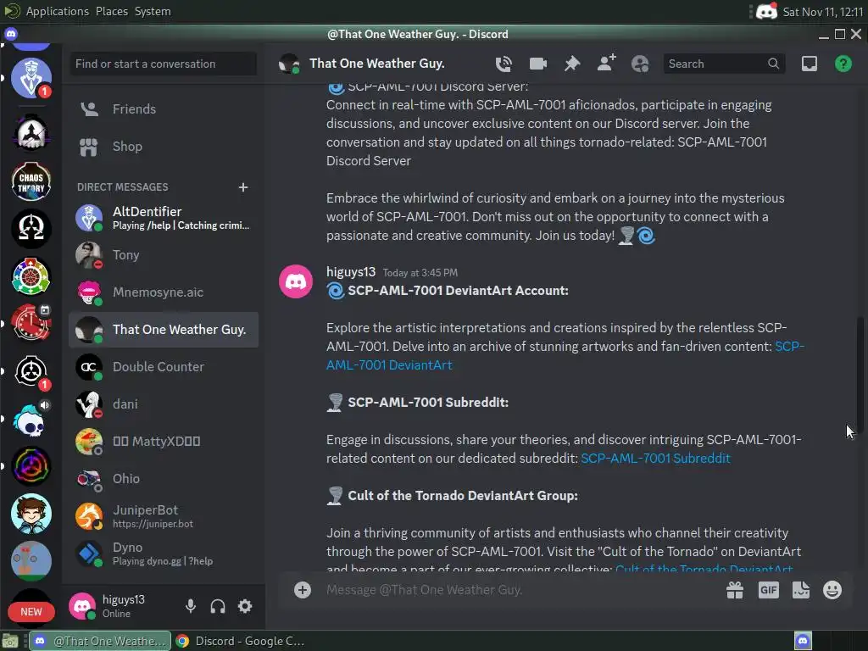
Task: Open the sticker picker icon
Action: [x=800, y=590]
